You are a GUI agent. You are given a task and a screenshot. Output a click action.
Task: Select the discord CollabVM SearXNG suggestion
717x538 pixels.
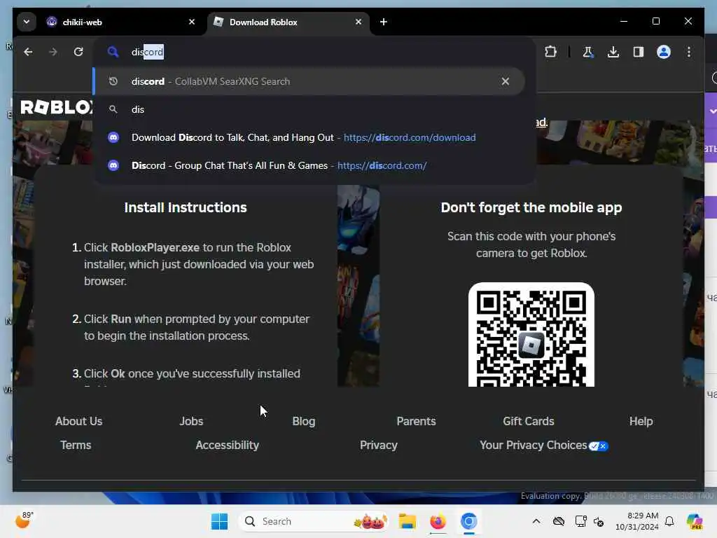(309, 81)
